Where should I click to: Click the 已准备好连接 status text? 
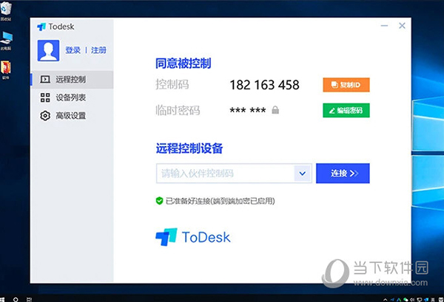(x=220, y=201)
